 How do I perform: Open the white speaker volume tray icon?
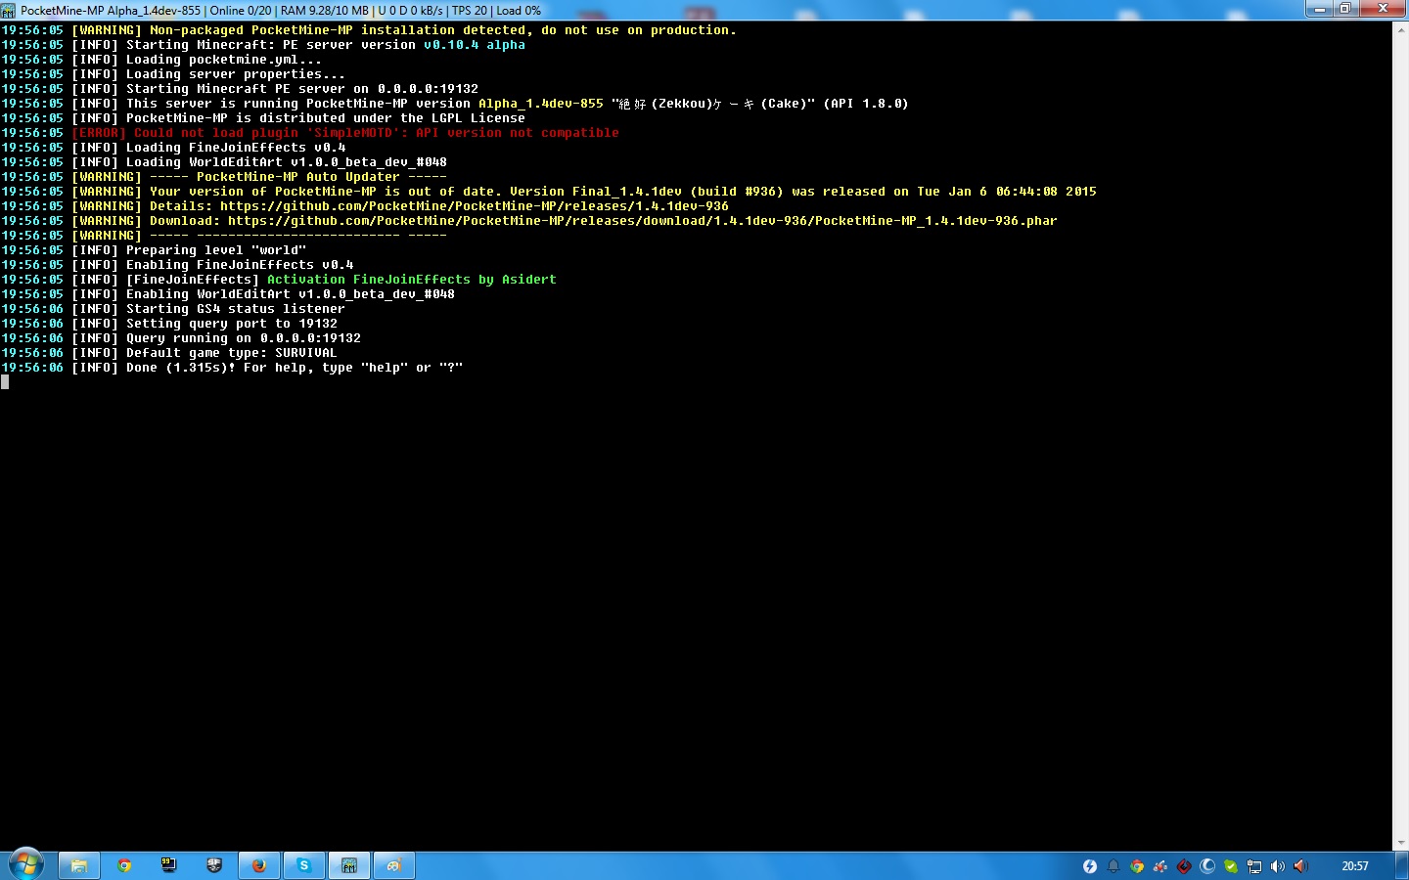(1278, 866)
